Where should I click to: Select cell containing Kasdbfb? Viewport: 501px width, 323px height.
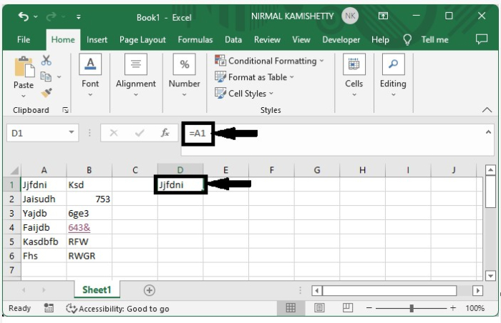tap(44, 242)
